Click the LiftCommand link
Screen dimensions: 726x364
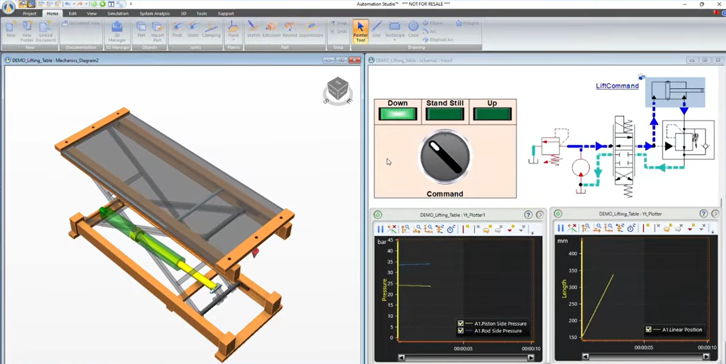(617, 86)
